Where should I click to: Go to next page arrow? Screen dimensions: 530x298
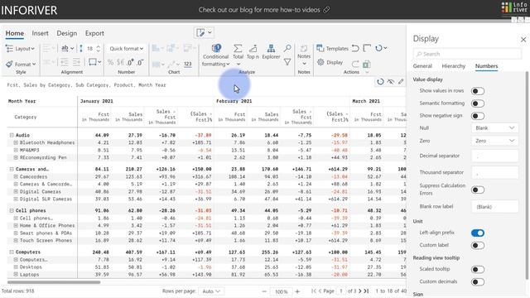pyautogui.click(x=360, y=291)
